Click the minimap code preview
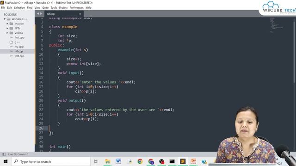The height and width of the screenshot is (166, 296). (x=276, y=25)
